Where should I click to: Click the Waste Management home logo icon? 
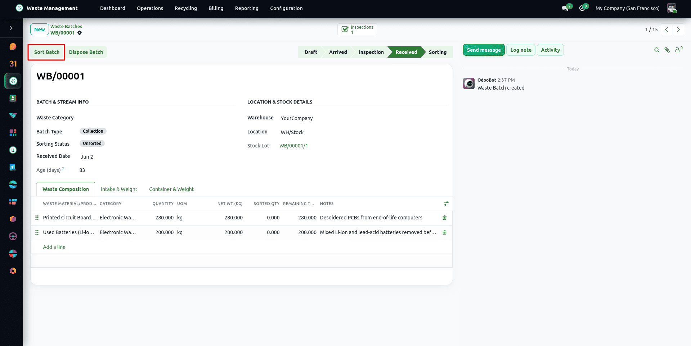pos(19,8)
